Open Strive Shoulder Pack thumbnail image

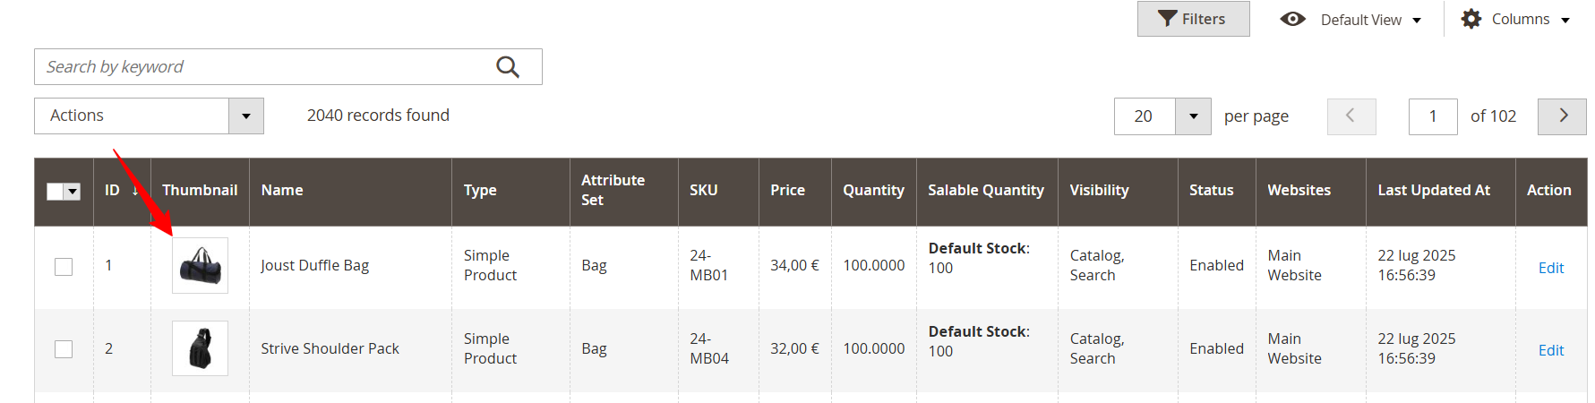[200, 348]
